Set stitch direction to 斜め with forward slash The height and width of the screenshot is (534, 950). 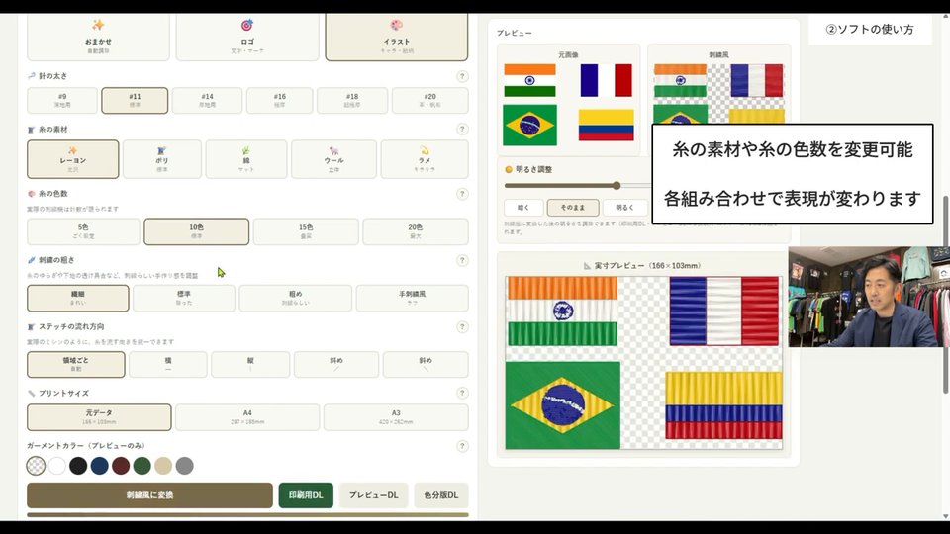(x=336, y=364)
